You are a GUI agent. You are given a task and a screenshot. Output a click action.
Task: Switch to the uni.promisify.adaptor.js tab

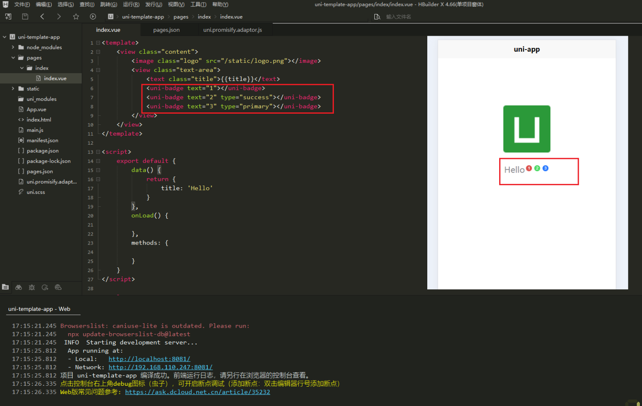pos(233,30)
